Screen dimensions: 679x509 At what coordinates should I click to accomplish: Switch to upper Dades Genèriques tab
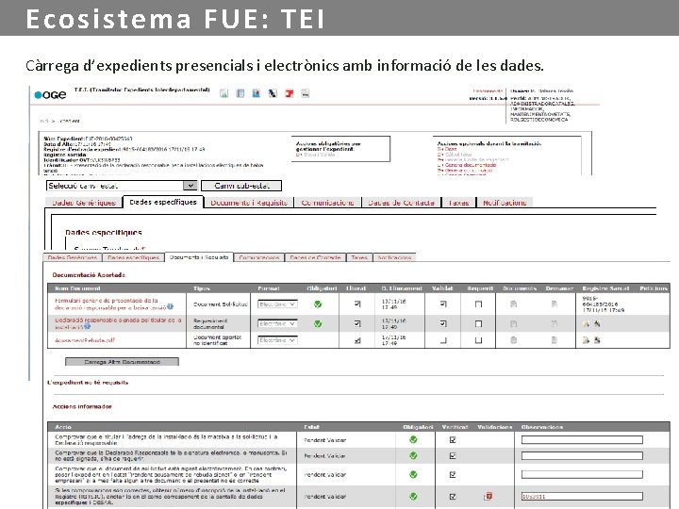pos(84,203)
